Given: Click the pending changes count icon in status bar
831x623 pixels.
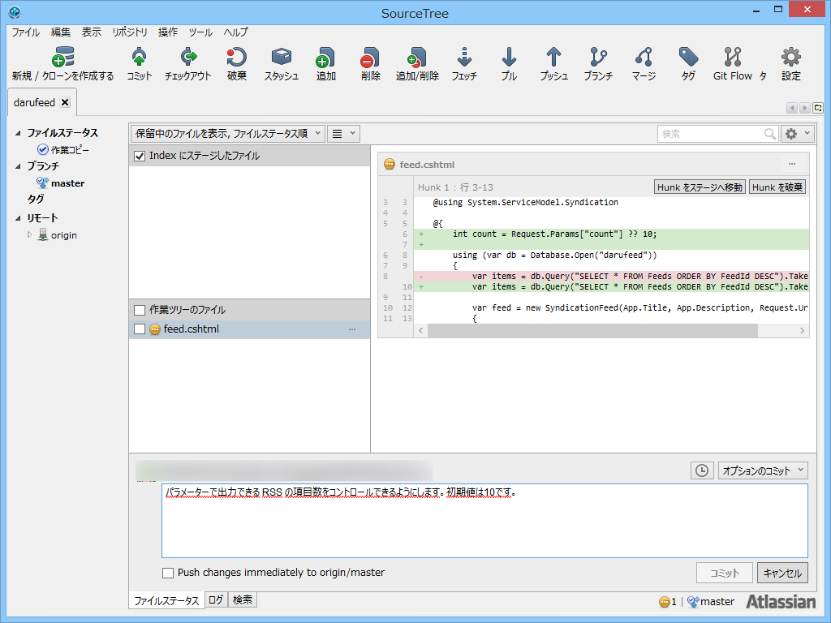Looking at the screenshot, I should tap(664, 602).
